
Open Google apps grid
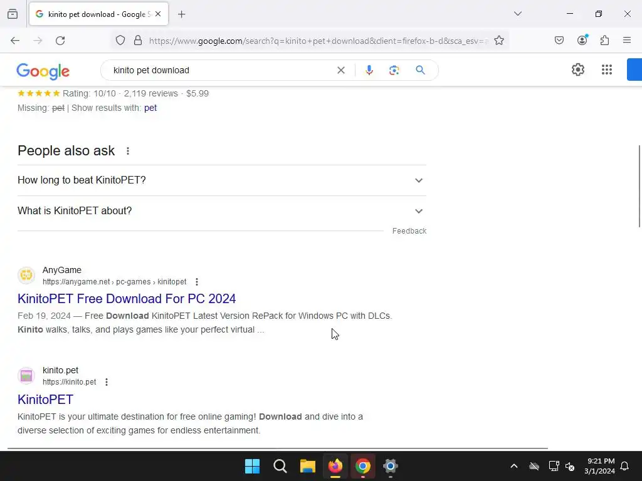click(607, 70)
